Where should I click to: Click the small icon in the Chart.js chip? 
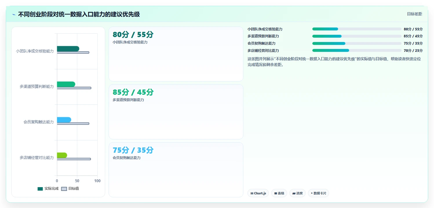pos(252,193)
